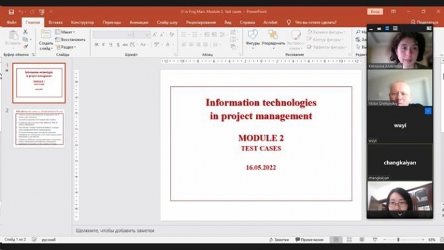Image resolution: width=444 pixels, height=250 pixels.
Task: Expand the Раздел section dropdown
Action: point(66,47)
